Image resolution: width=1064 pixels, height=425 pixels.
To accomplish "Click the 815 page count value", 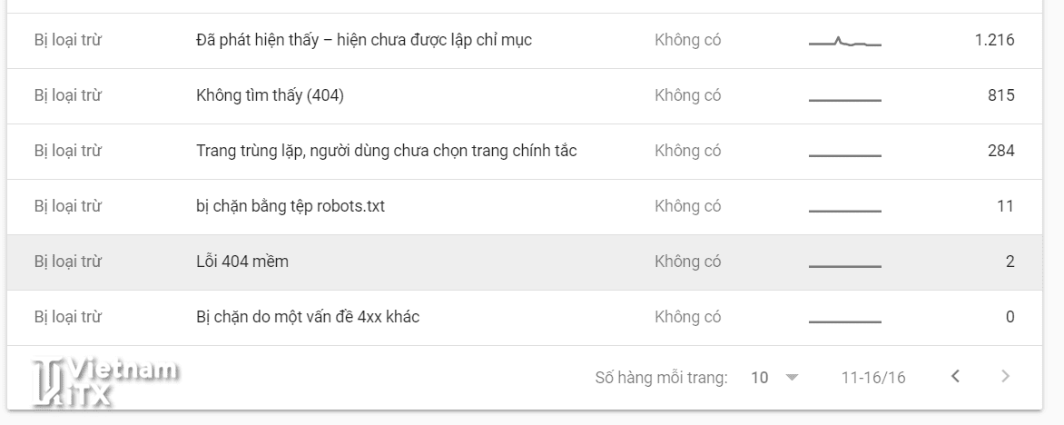I will coord(1000,95).
